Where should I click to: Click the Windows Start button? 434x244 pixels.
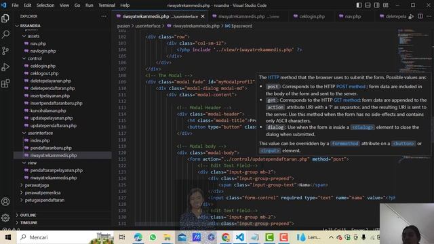pos(8,237)
